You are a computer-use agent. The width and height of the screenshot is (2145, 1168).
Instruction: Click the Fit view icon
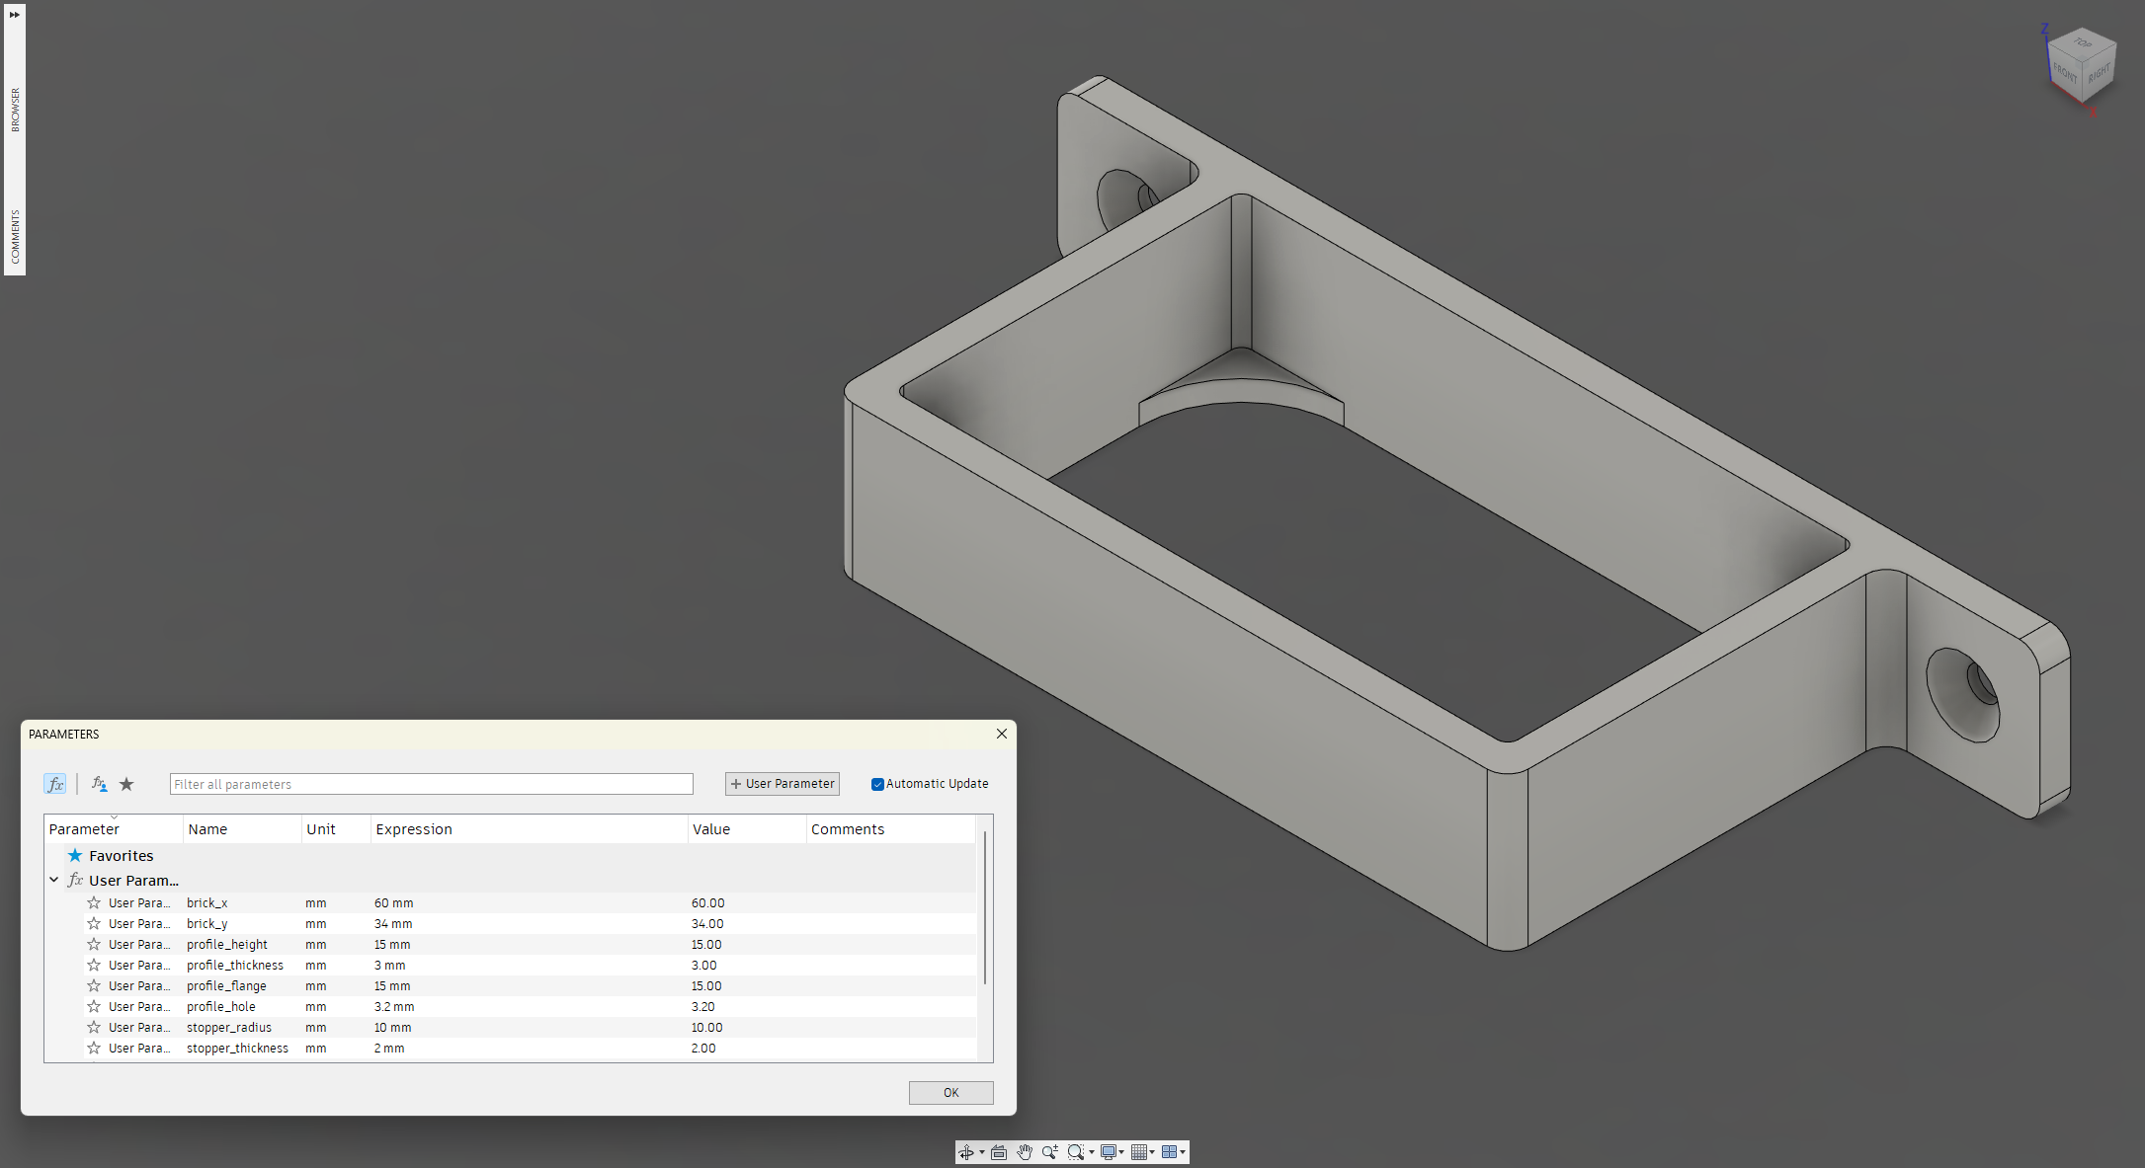[x=999, y=1151]
